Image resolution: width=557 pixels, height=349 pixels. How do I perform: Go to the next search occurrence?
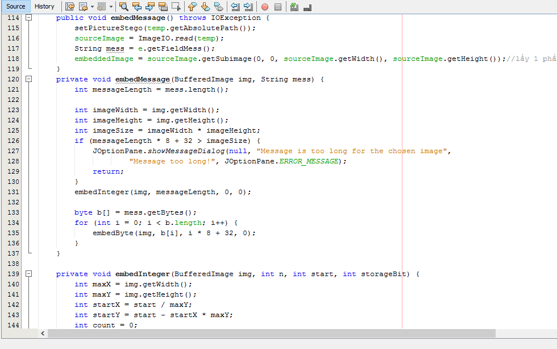150,7
